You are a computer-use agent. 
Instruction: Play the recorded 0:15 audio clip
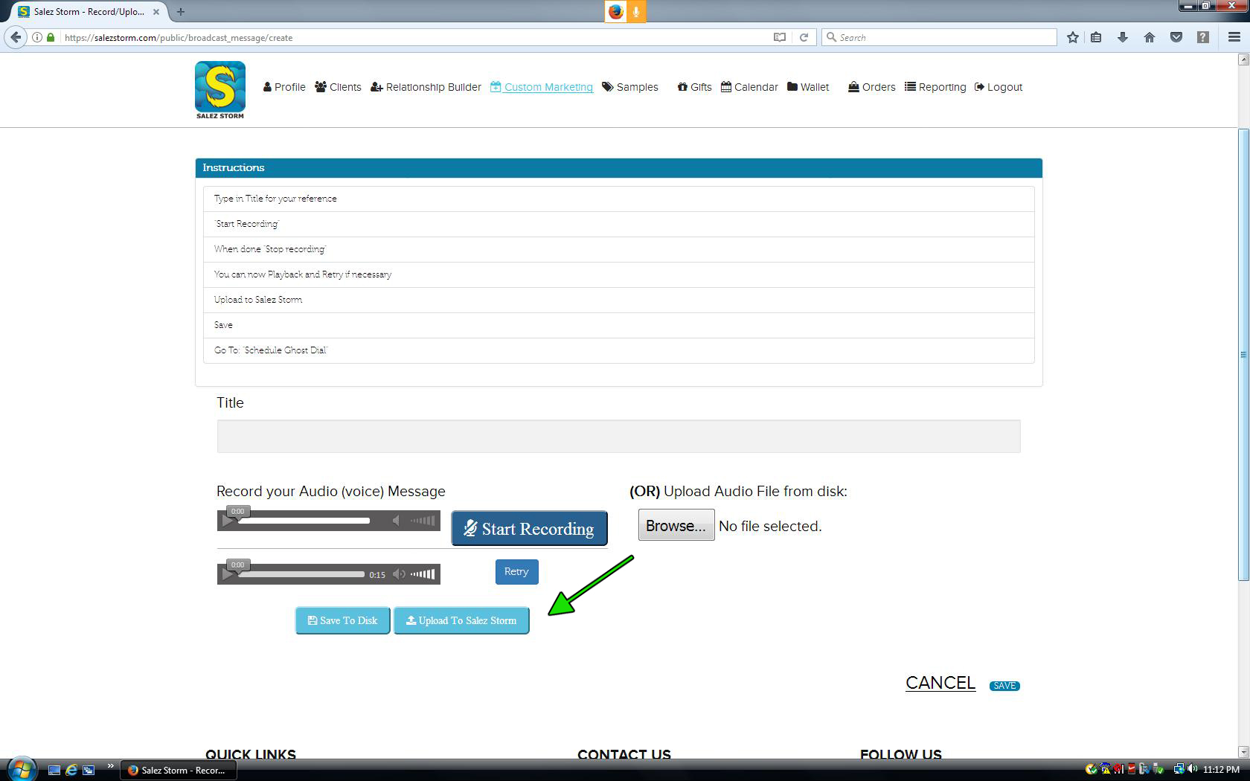click(228, 575)
